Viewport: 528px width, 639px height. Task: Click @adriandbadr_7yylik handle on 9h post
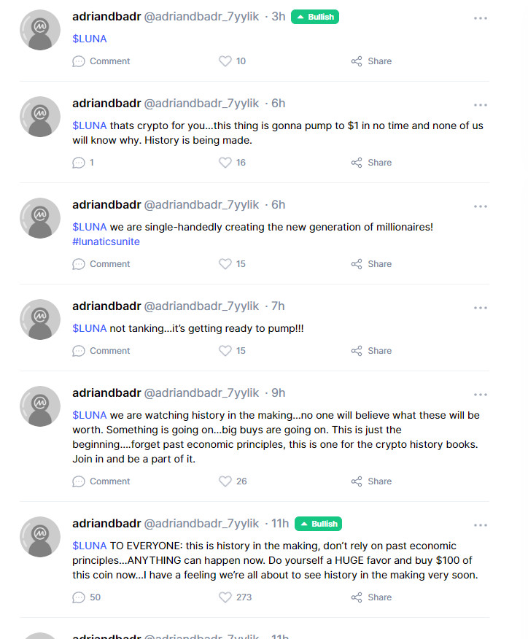click(x=202, y=393)
